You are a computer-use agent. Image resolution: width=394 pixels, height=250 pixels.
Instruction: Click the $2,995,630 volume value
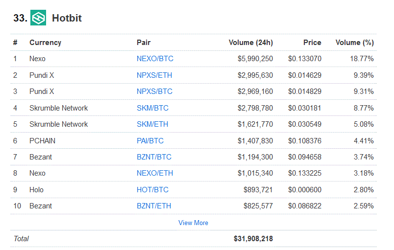pos(255,75)
